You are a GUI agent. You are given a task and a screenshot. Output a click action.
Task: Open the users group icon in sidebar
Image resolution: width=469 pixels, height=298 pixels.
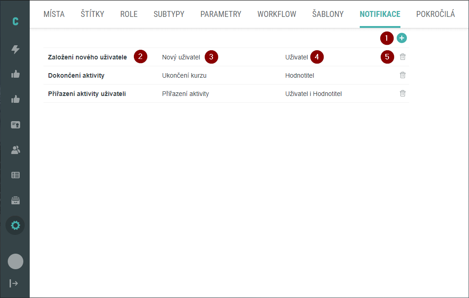(15, 149)
